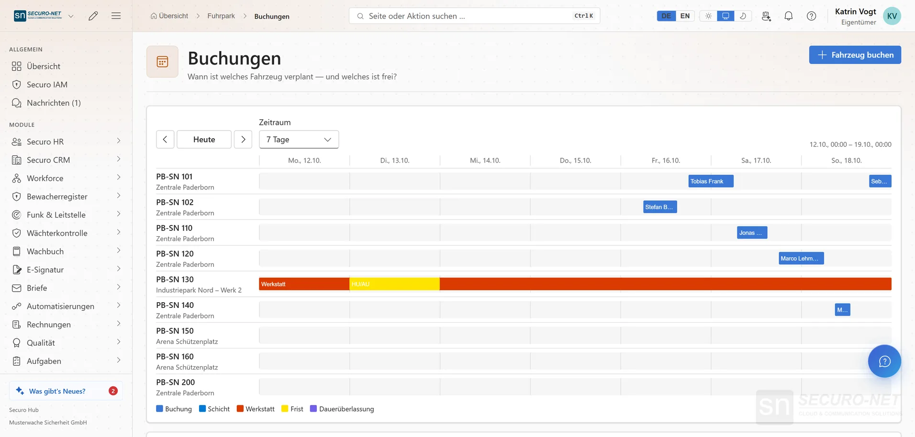Toggle the hamburger sidebar menu icon
Screen dimensions: 915x437
point(116,16)
